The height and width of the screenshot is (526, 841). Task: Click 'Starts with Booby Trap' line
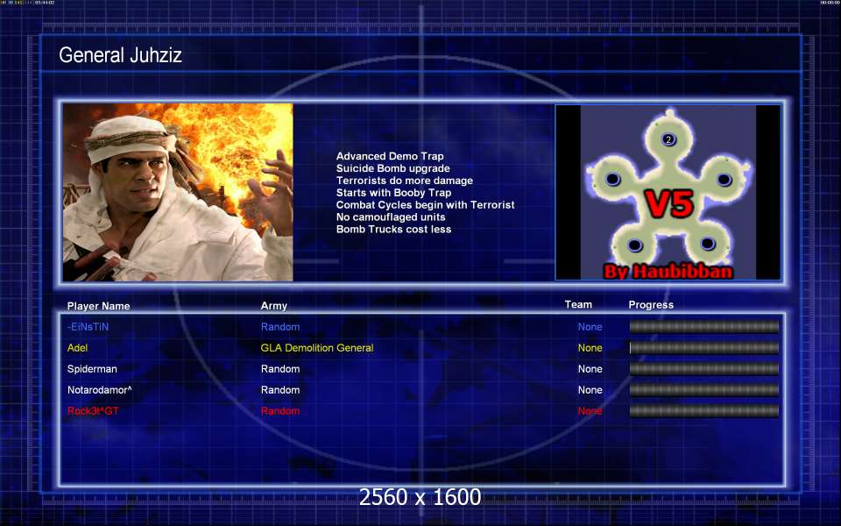click(393, 193)
